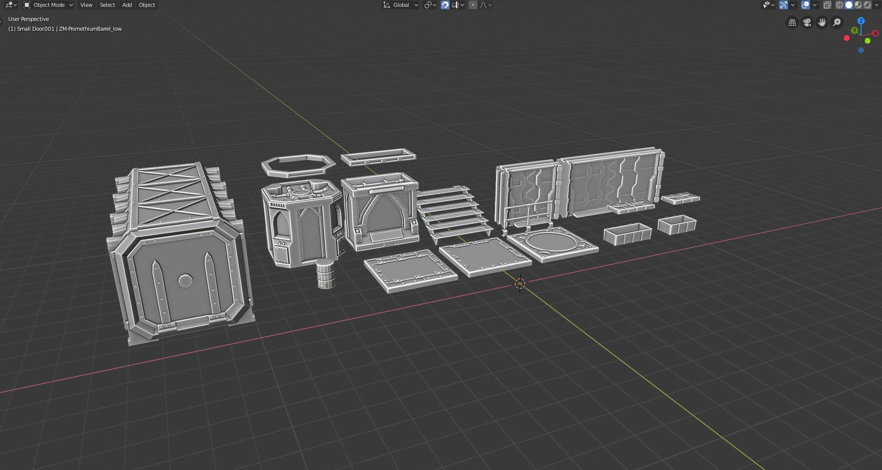This screenshot has width=882, height=470.
Task: Toggle show overlays button
Action: 805,5
